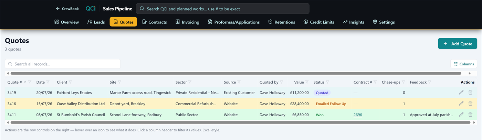Click the top scroll left arrow above the table

pyautogui.click(x=8, y=73)
